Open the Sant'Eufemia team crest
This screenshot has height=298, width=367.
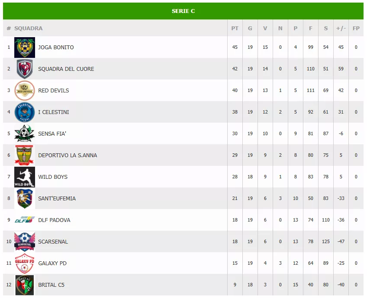tap(25, 199)
